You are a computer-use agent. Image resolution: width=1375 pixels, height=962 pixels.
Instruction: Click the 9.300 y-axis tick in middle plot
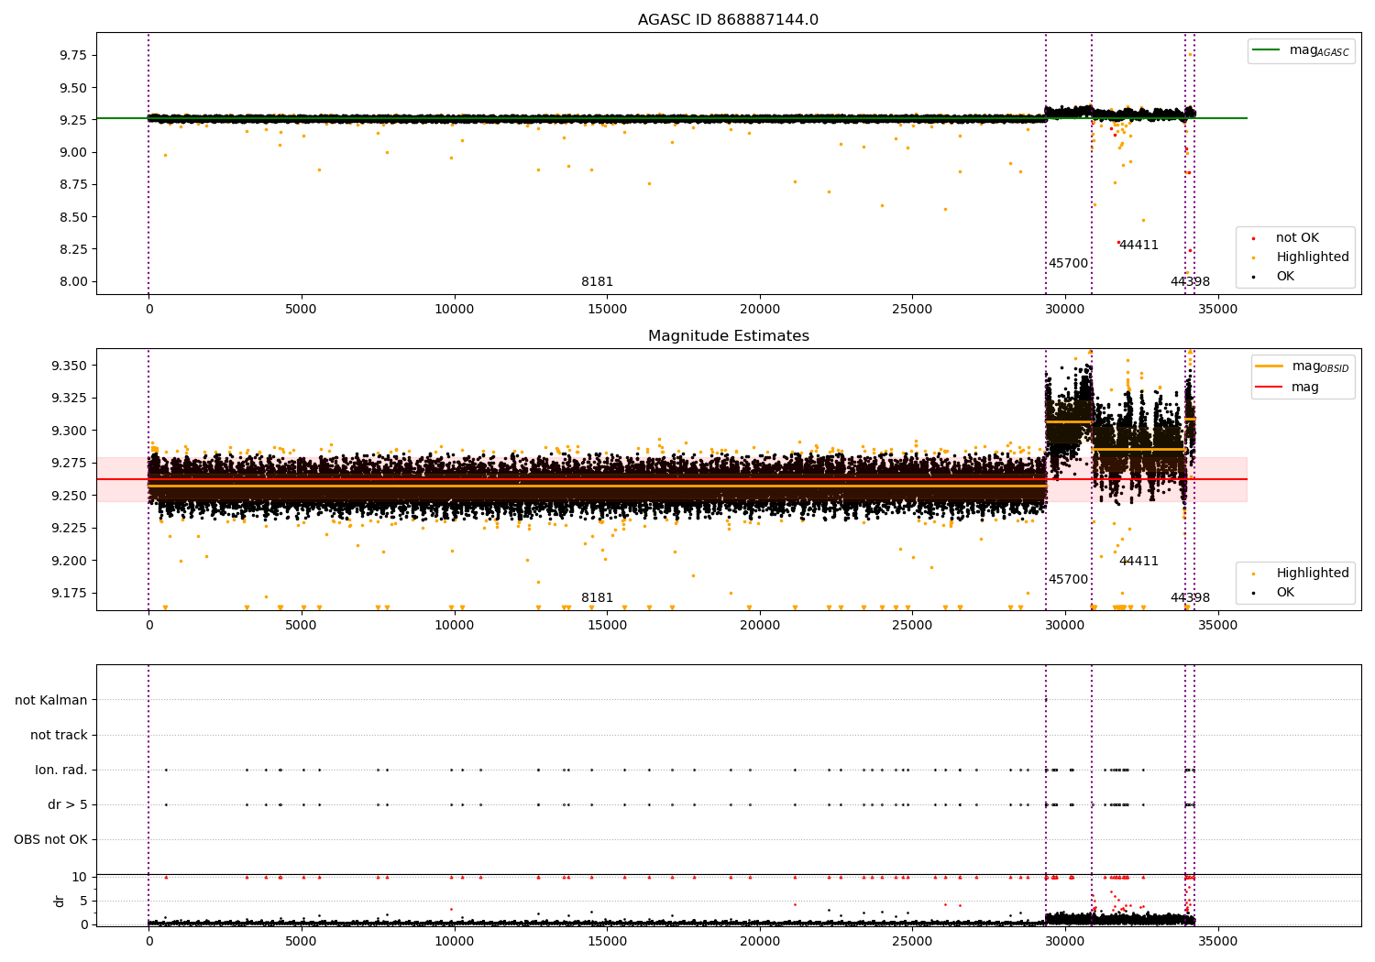click(70, 431)
